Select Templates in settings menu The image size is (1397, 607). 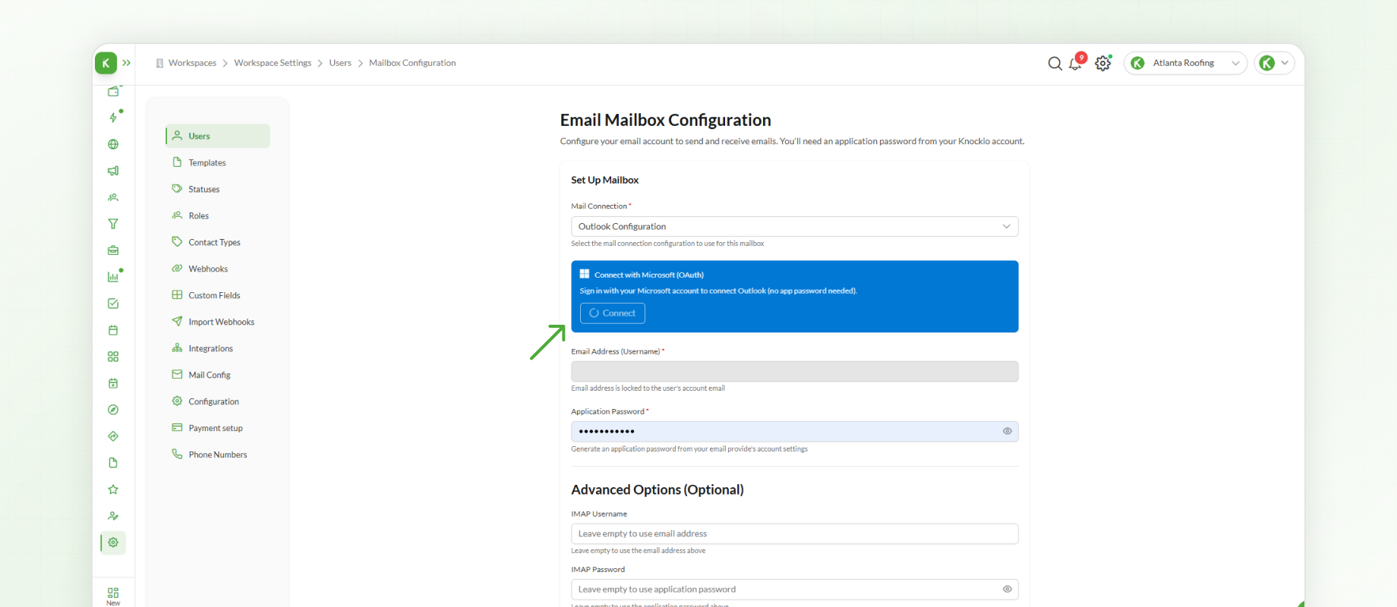coord(218,162)
